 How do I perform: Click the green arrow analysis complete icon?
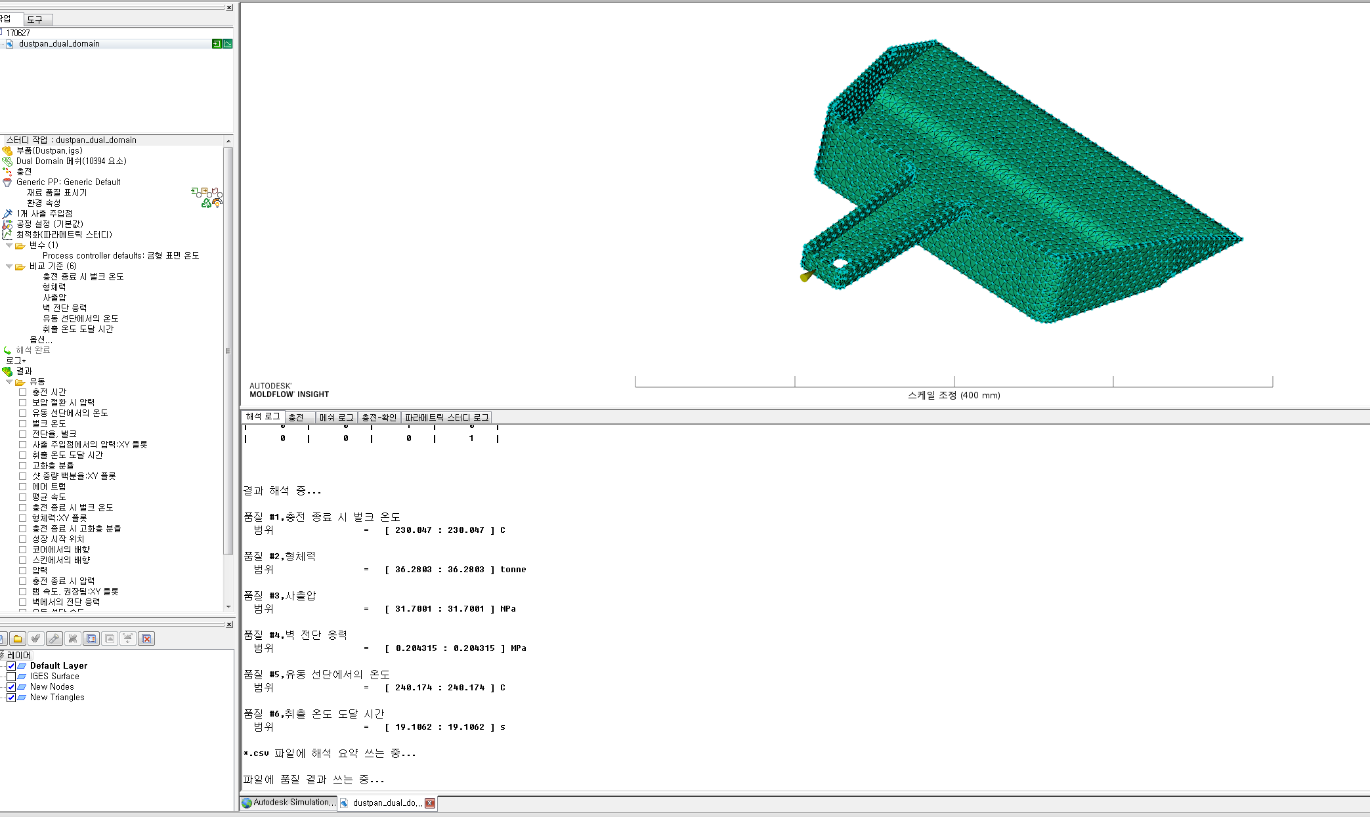(7, 350)
